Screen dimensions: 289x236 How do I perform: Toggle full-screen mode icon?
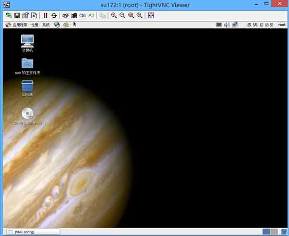tap(151, 16)
